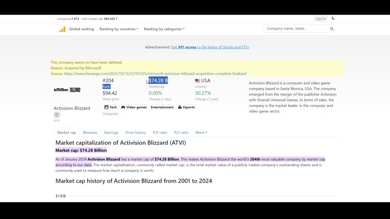Switch to the Price history tab

(x=136, y=132)
